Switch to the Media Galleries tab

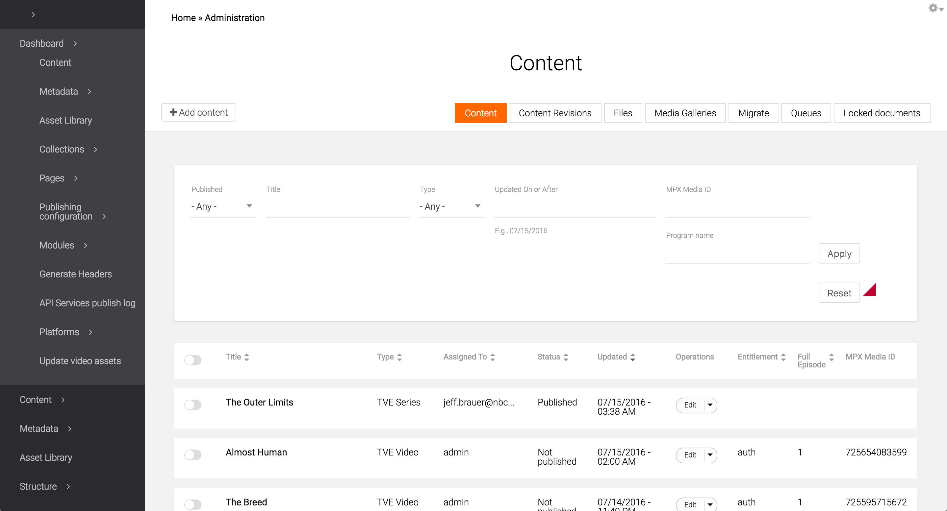click(x=685, y=113)
